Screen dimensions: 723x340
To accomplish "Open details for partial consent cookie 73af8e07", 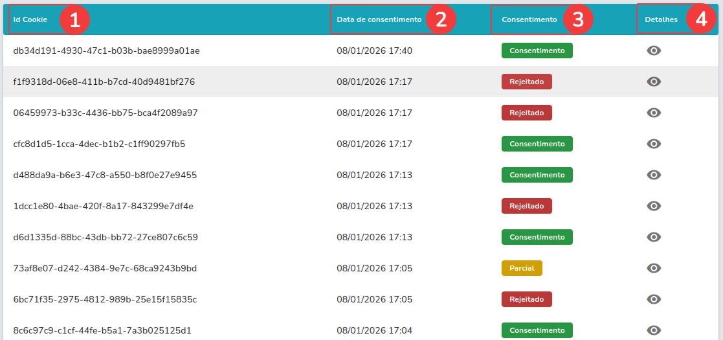I will (654, 268).
